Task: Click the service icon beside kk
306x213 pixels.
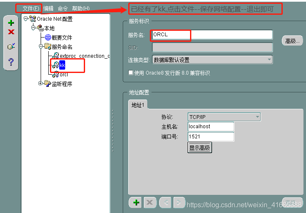Action: point(55,65)
